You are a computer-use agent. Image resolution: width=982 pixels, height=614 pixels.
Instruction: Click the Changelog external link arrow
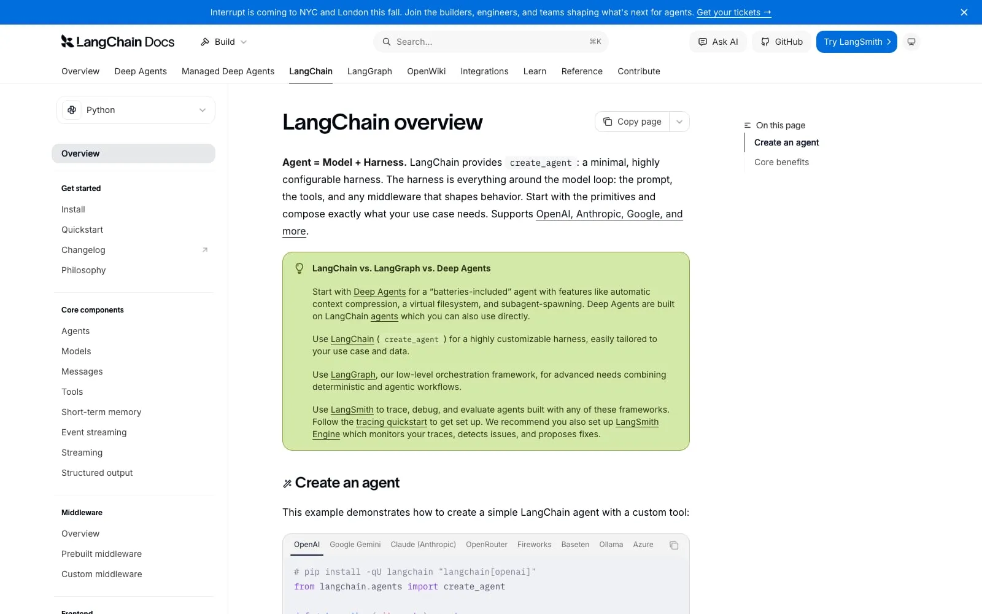205,250
